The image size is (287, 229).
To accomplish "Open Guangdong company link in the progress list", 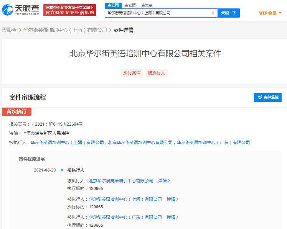I will click(125, 217).
